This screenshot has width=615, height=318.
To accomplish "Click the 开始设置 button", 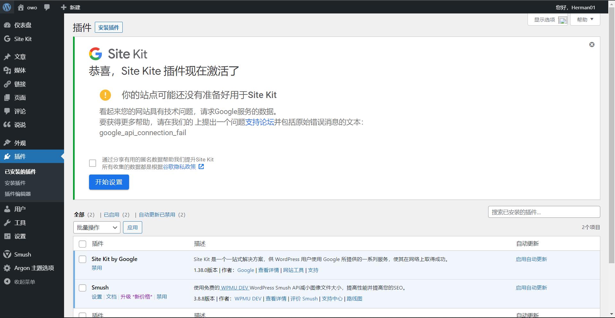I will point(109,182).
